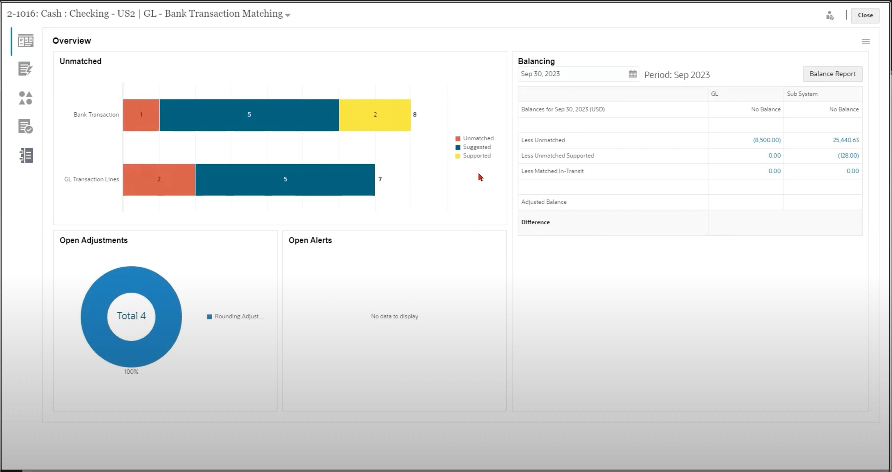Open the shapes sidebar icon
This screenshot has width=892, height=472.
[26, 98]
